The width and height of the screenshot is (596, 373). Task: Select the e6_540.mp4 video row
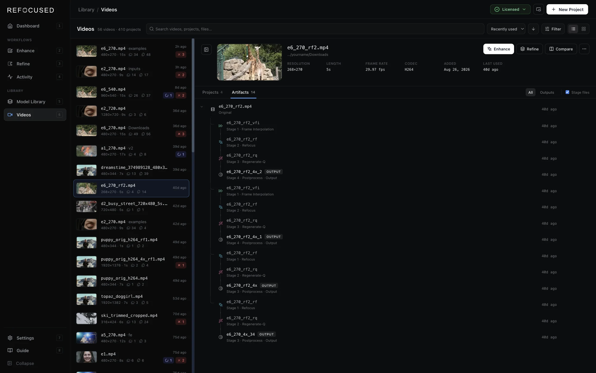click(131, 92)
